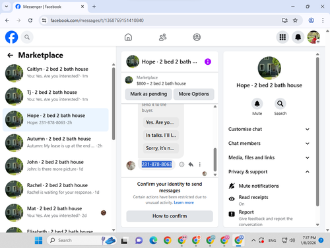Click install app icon in address bar
Image resolution: width=330 pixels, height=248 pixels.
point(284,21)
